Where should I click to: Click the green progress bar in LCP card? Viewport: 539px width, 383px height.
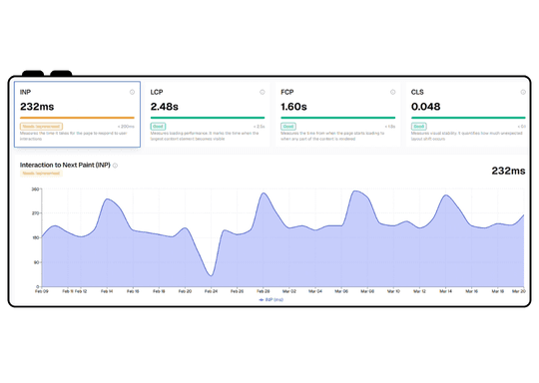click(x=208, y=118)
